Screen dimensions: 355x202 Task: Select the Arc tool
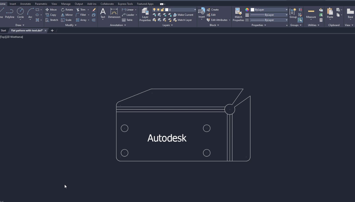(x=30, y=13)
